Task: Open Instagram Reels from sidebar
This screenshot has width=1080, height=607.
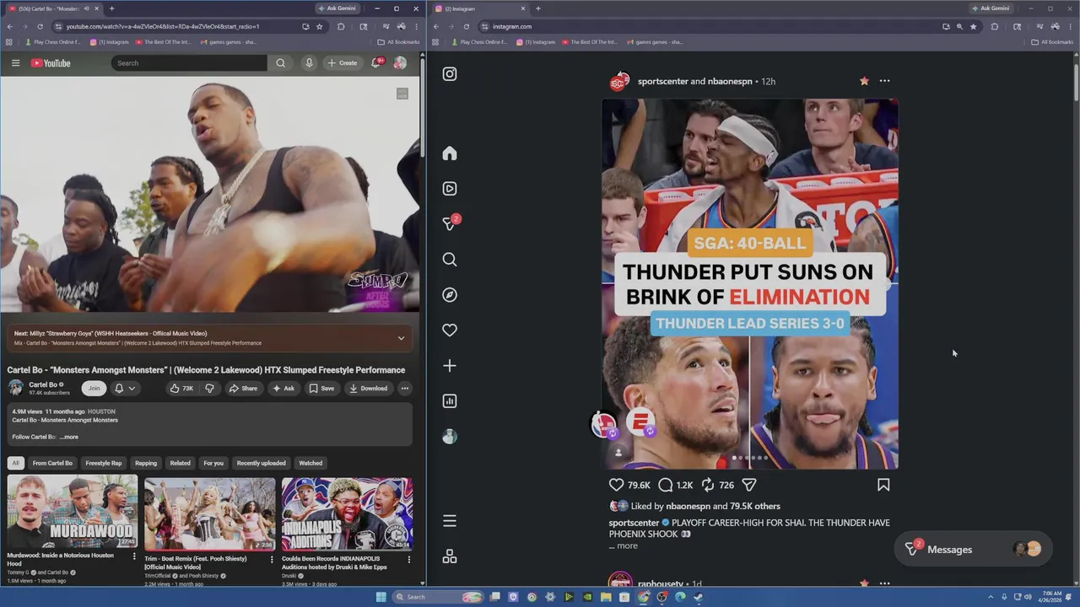Action: (450, 189)
